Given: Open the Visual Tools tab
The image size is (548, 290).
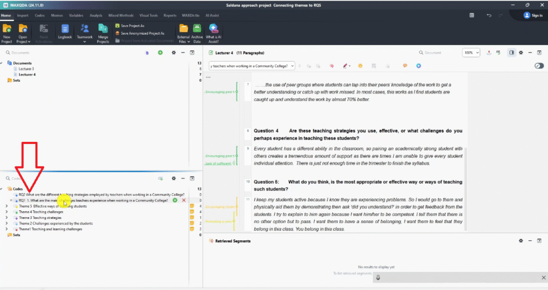Looking at the screenshot, I should 148,16.
